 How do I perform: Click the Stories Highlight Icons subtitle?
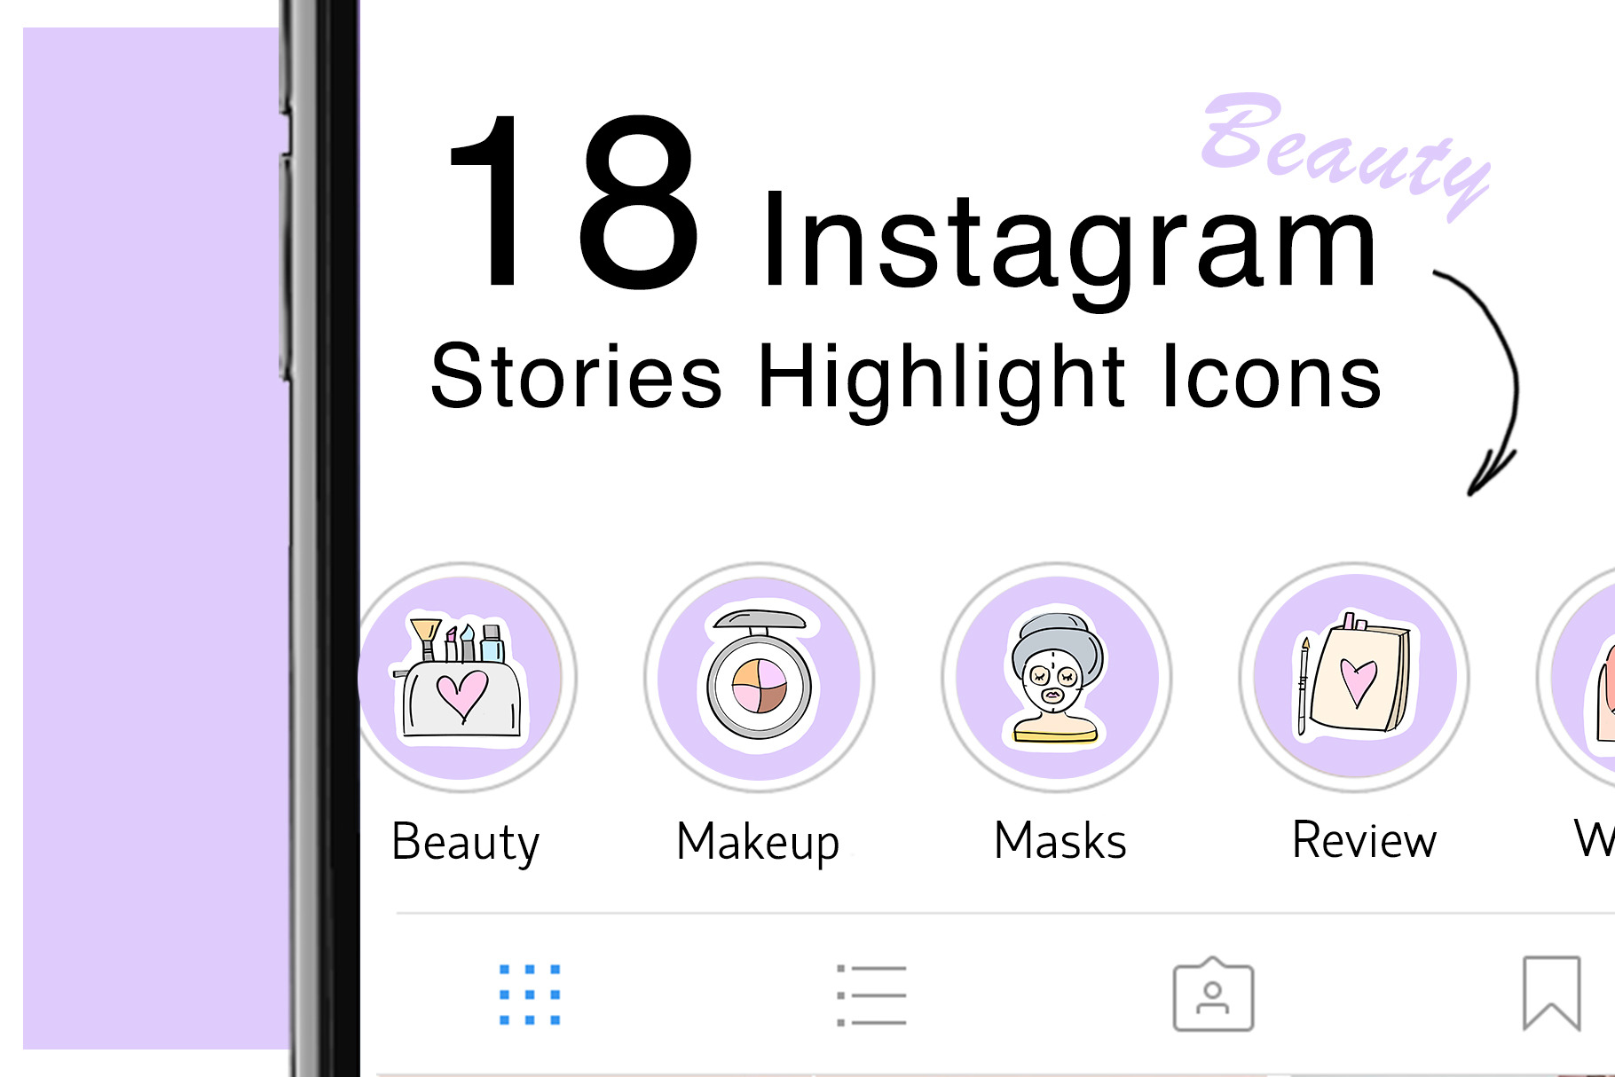(905, 379)
